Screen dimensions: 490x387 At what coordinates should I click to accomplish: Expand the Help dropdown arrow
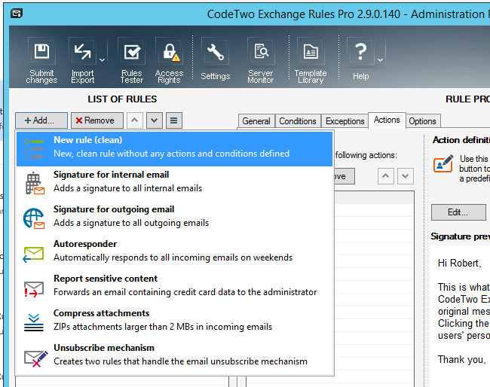pos(380,60)
